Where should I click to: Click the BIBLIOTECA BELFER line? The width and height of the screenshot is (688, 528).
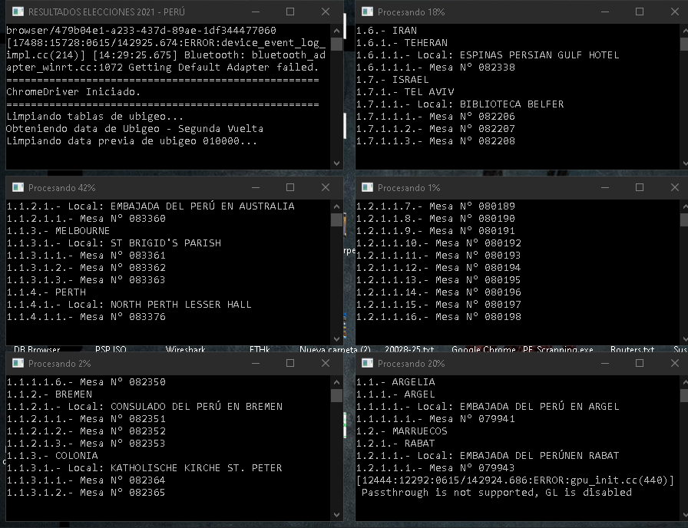pos(460,104)
